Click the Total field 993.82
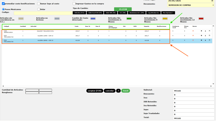The image size is (216, 121). [194, 118]
